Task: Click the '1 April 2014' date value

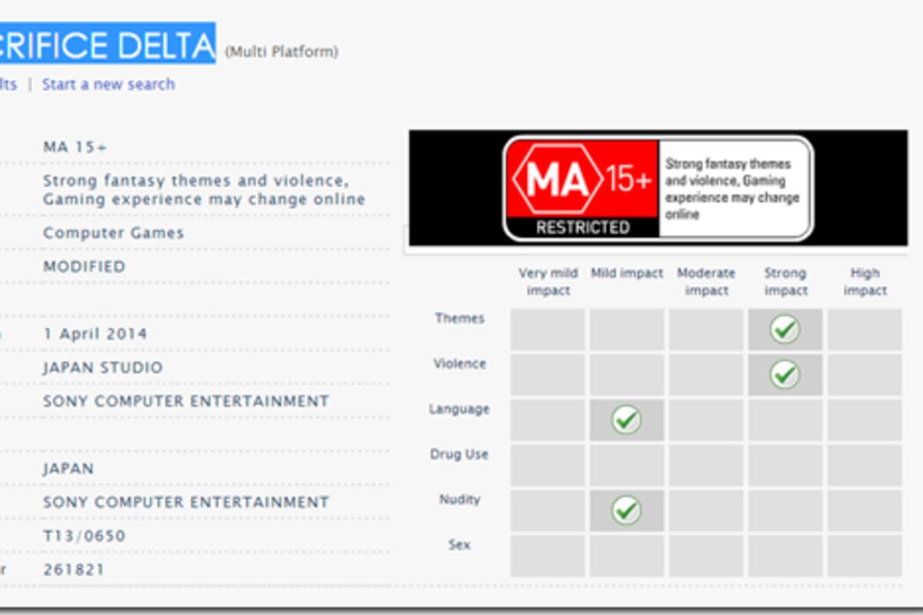Action: coord(95,334)
